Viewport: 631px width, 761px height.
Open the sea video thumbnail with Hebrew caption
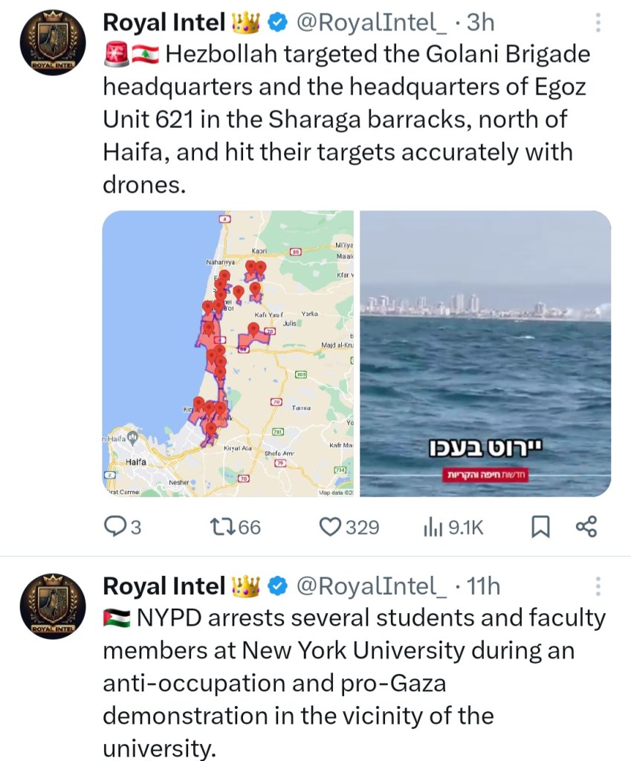(x=485, y=354)
